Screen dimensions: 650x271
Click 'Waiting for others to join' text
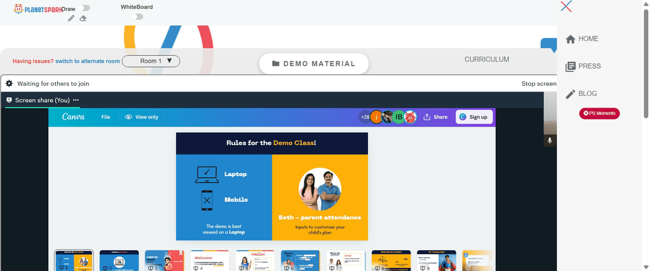(53, 84)
